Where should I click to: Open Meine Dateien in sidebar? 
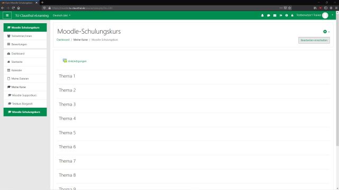25,79
